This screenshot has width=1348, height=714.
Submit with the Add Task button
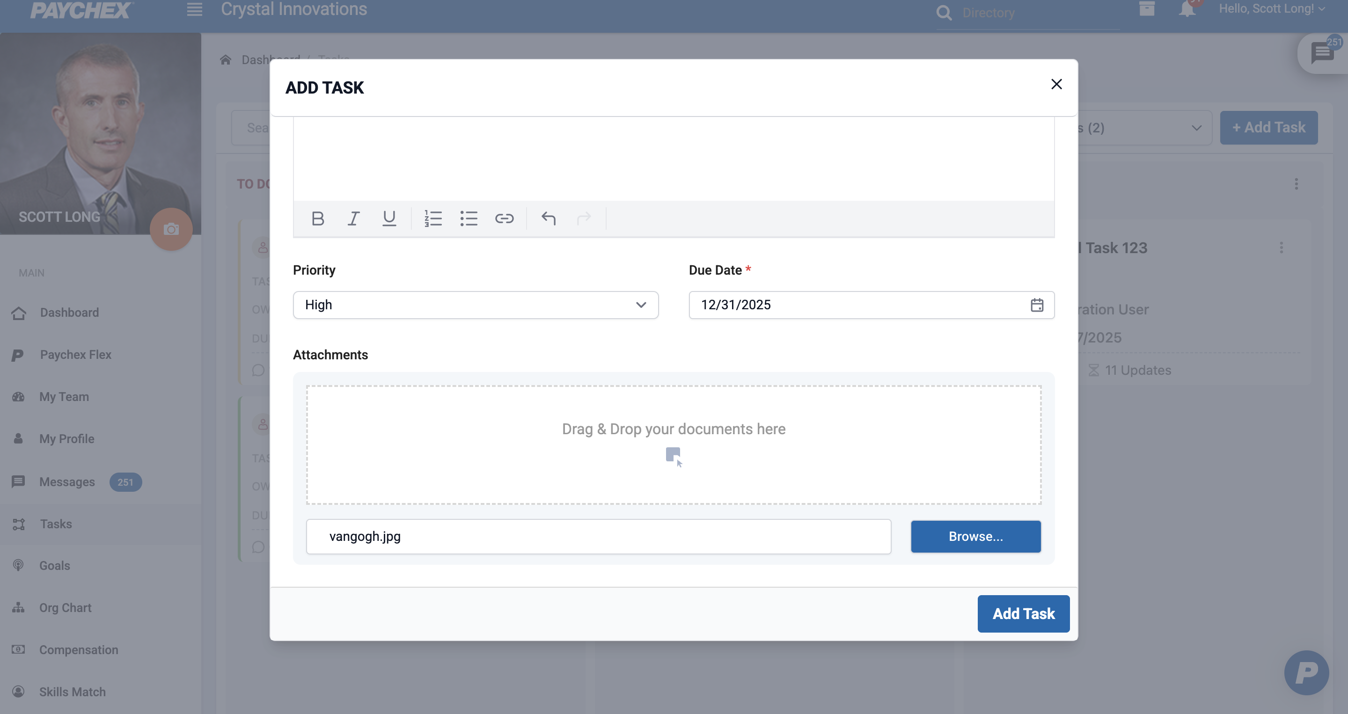tap(1023, 613)
